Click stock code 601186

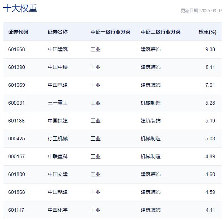pos(16,121)
